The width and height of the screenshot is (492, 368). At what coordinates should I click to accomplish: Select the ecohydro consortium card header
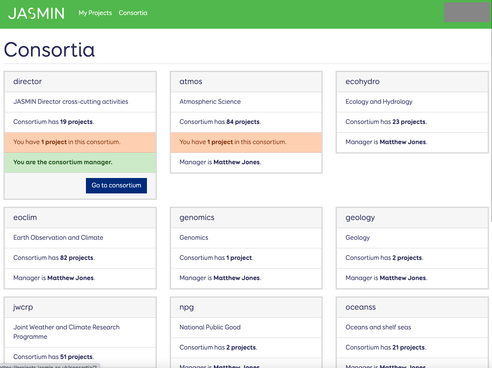tap(412, 81)
